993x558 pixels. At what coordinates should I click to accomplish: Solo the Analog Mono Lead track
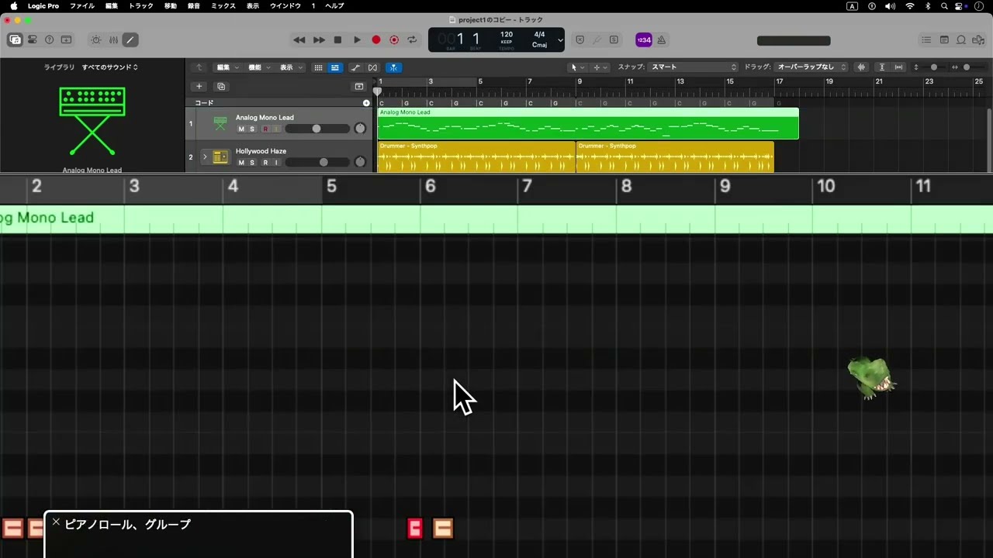(x=252, y=129)
